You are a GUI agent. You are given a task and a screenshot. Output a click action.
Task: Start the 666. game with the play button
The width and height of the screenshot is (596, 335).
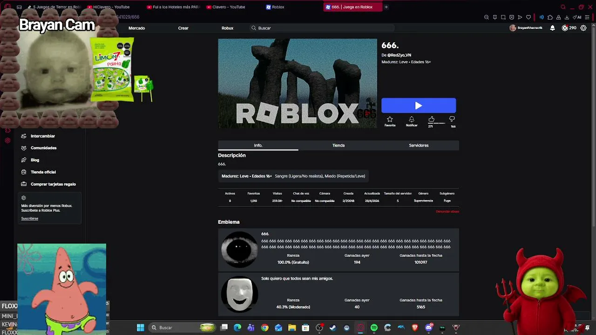point(419,106)
